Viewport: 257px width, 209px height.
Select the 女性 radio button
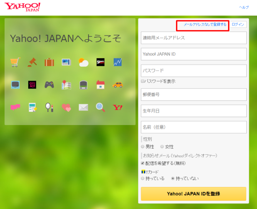pos(162,147)
